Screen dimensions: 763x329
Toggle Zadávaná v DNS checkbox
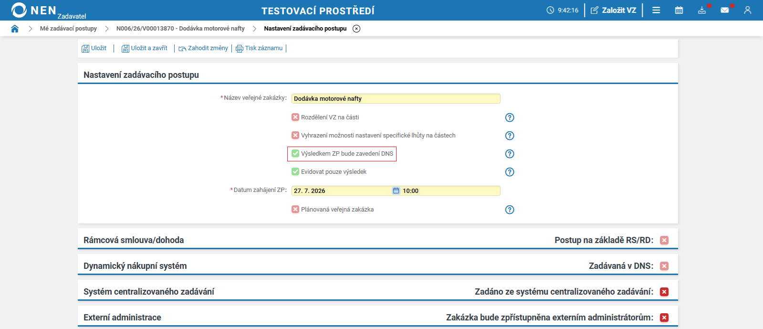click(x=664, y=266)
